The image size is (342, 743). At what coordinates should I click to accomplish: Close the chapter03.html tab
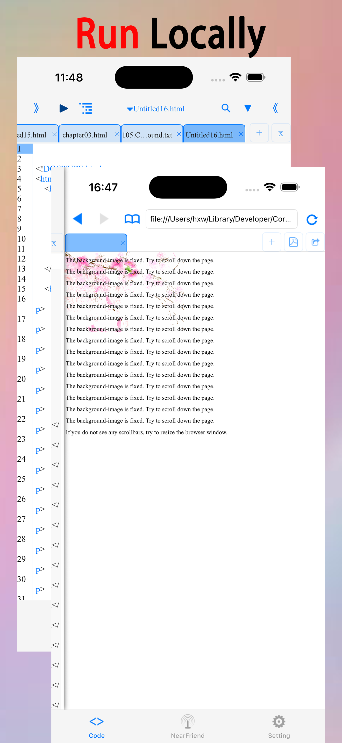click(117, 134)
